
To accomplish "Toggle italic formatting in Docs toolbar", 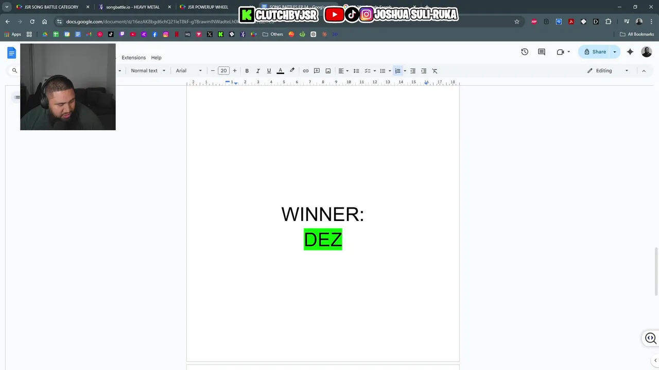I will pyautogui.click(x=258, y=71).
